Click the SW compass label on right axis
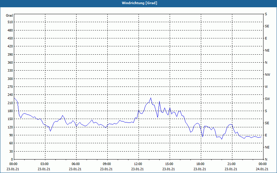 (x=267, y=99)
